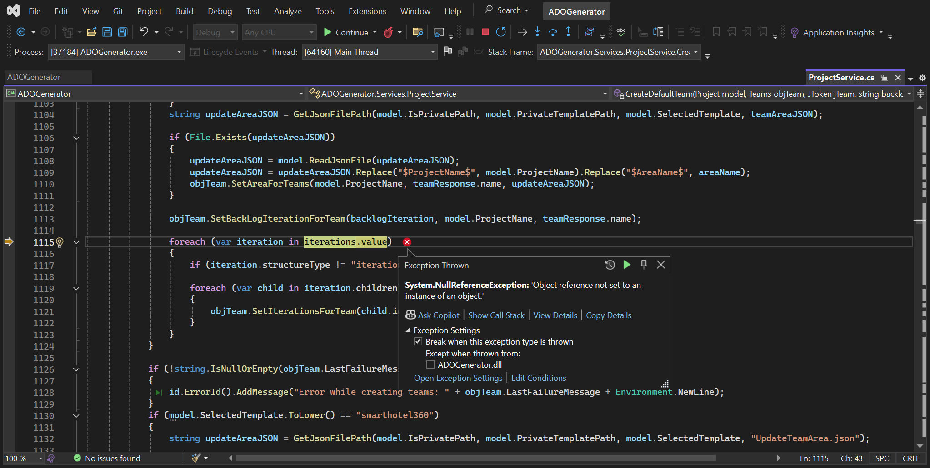The height and width of the screenshot is (468, 930).
Task: Click the horizontal scrollbar thumb of editor
Action: [x=475, y=458]
